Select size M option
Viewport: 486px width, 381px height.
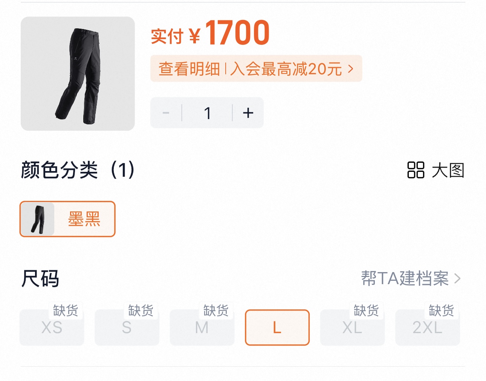202,327
